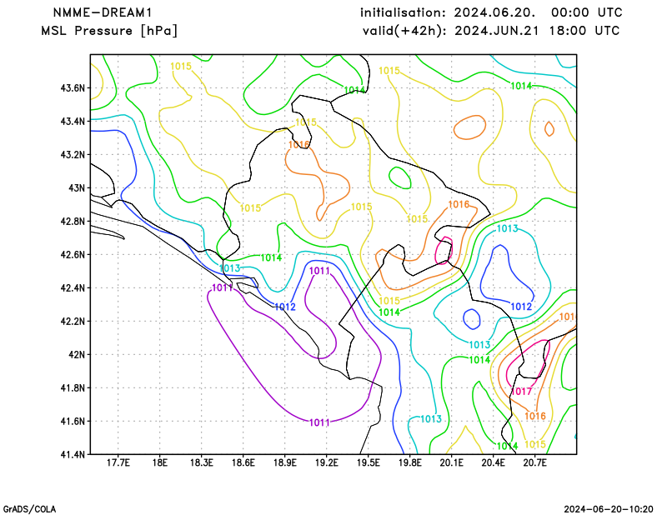Viewport: 667px width, 515px height.
Task: Click the blue 1012 label near 18.9E
Action: (x=285, y=307)
